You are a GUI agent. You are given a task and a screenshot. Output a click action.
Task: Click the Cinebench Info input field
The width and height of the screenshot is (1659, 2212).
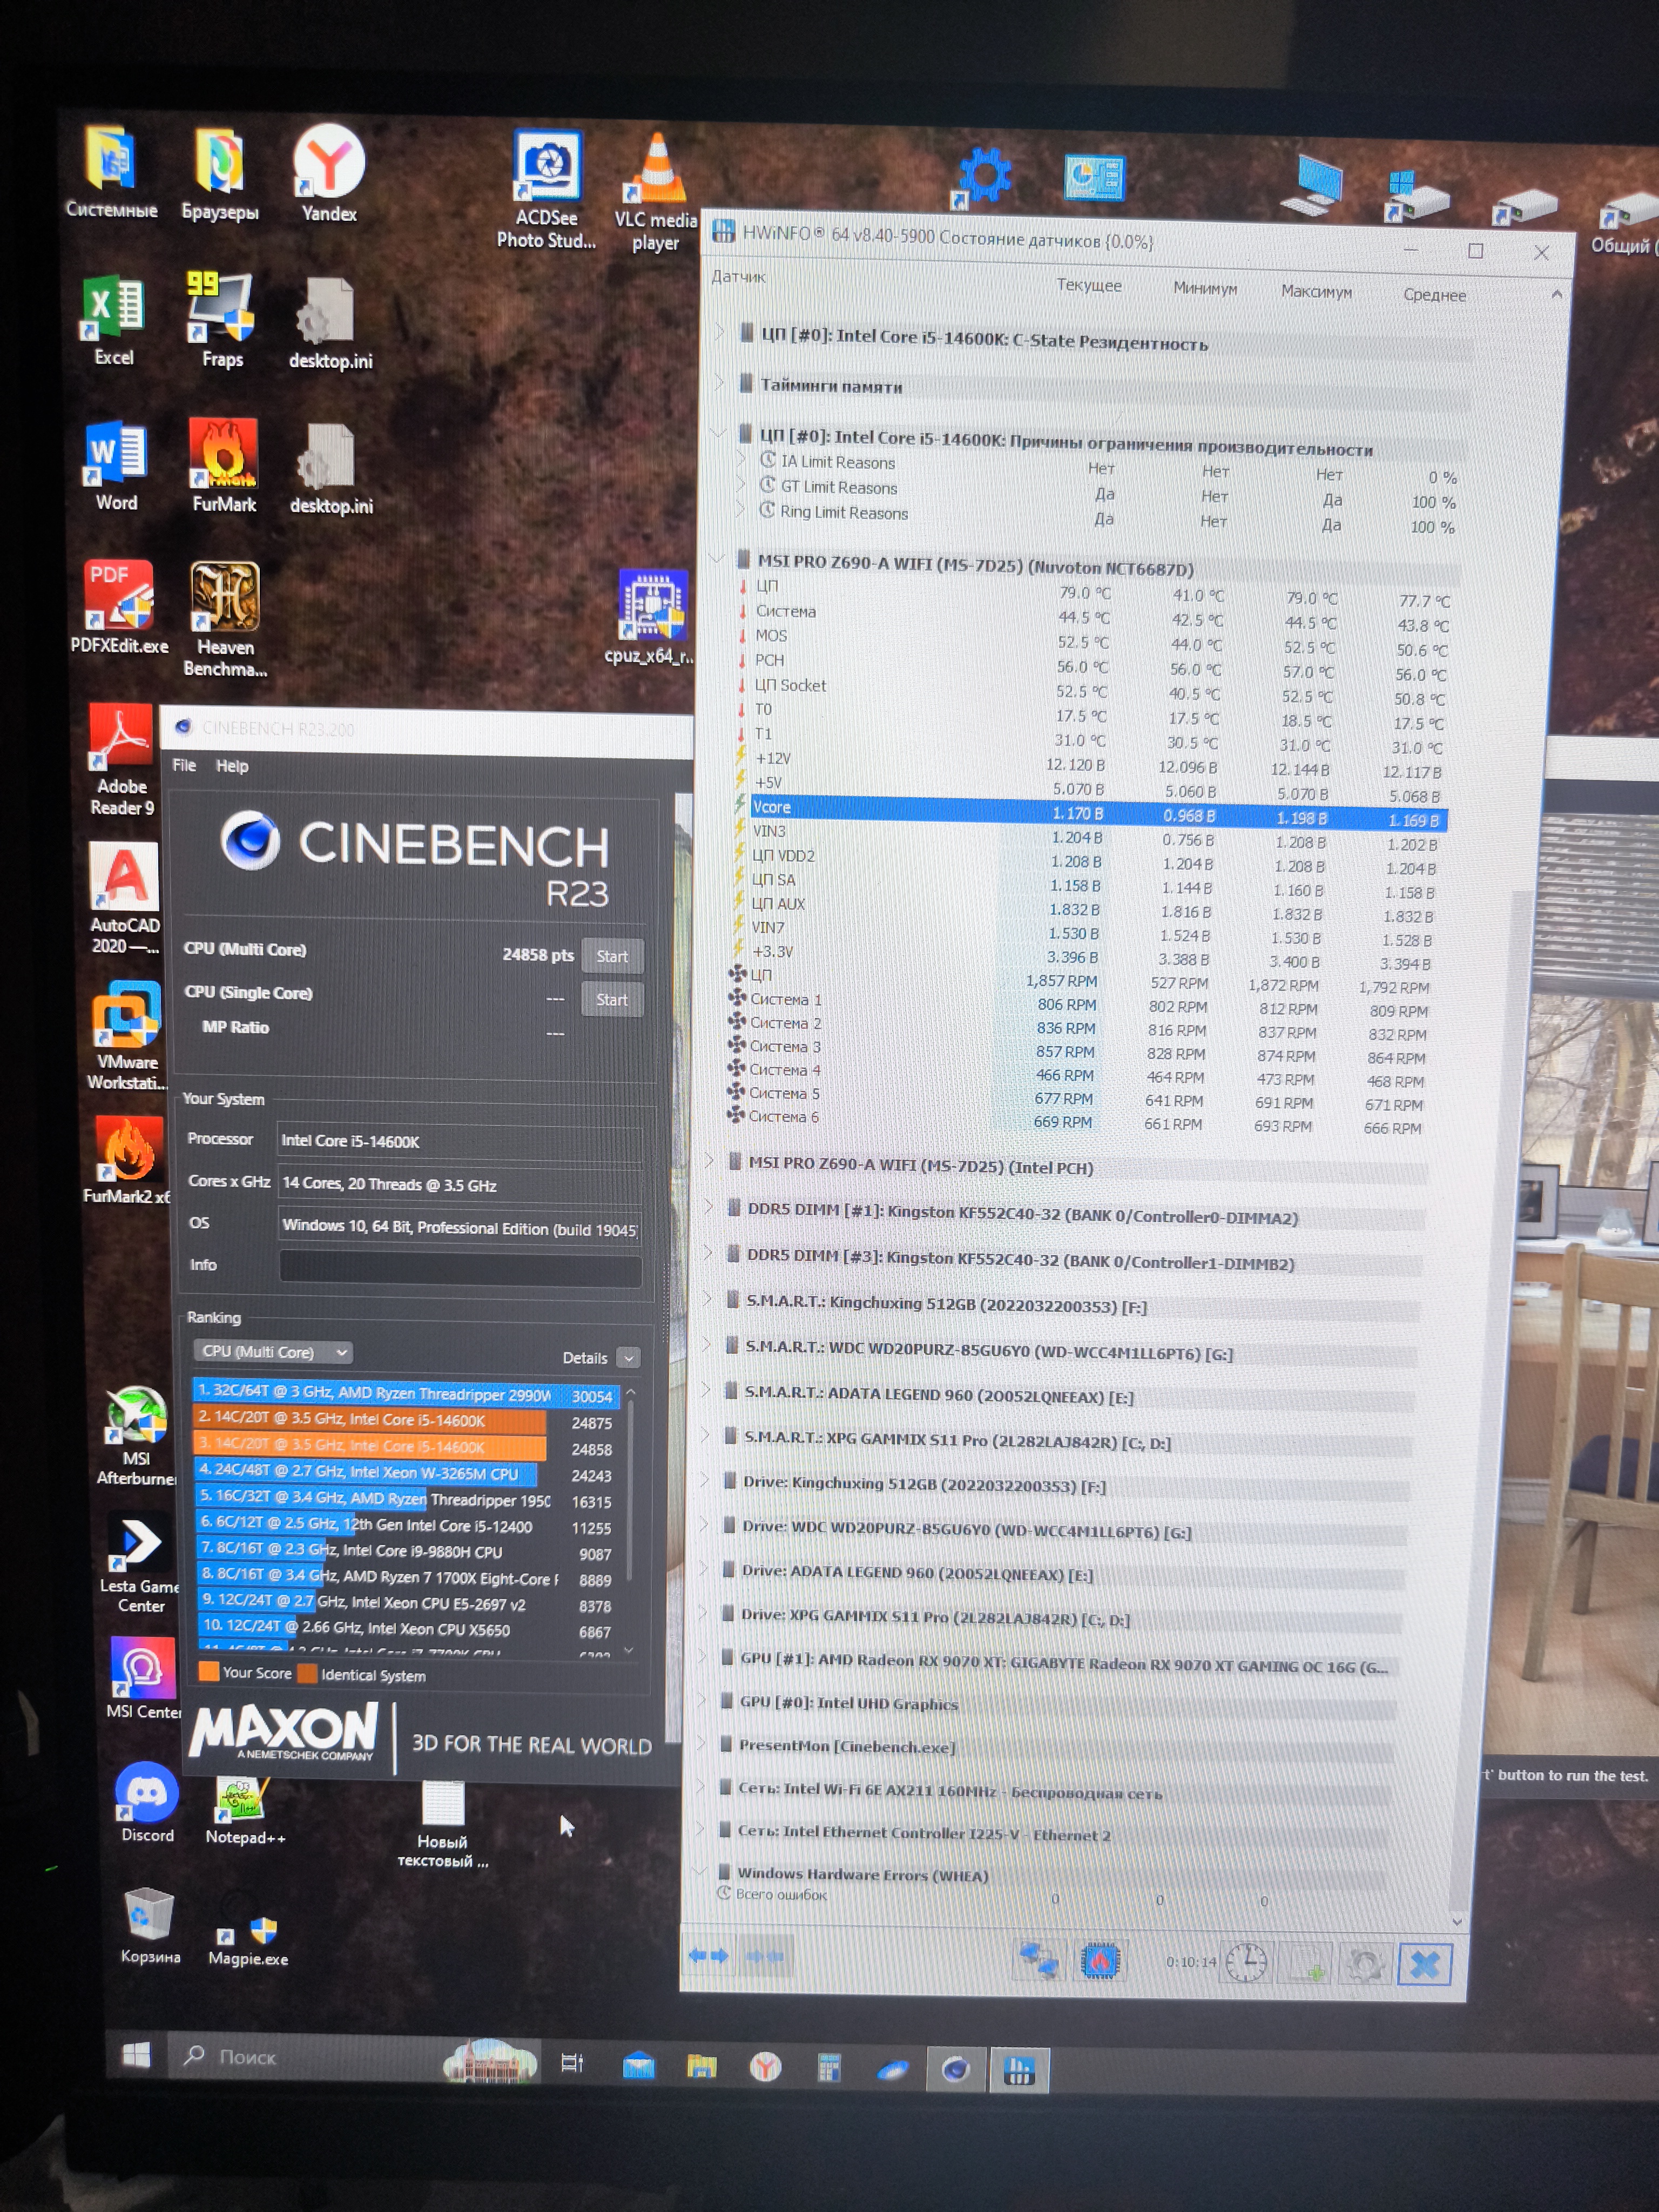pos(460,1268)
